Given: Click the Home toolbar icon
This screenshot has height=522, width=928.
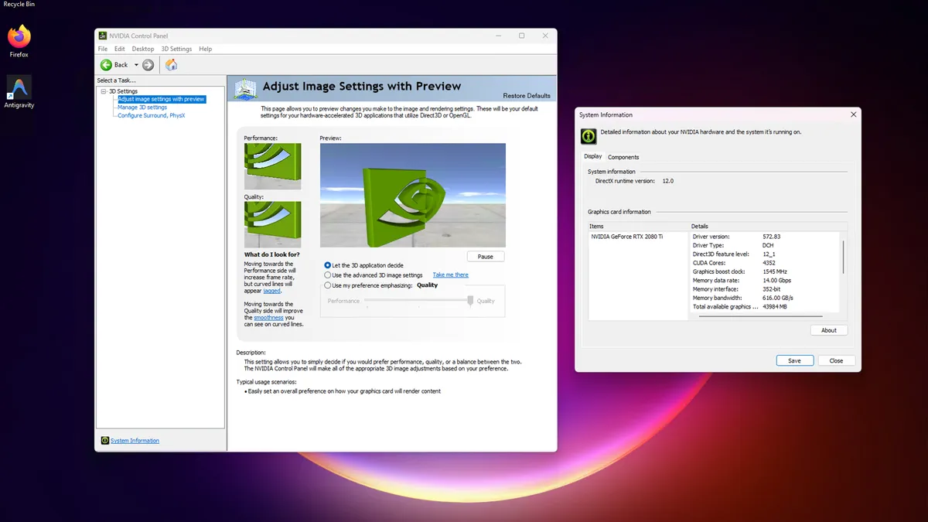Looking at the screenshot, I should 171,65.
